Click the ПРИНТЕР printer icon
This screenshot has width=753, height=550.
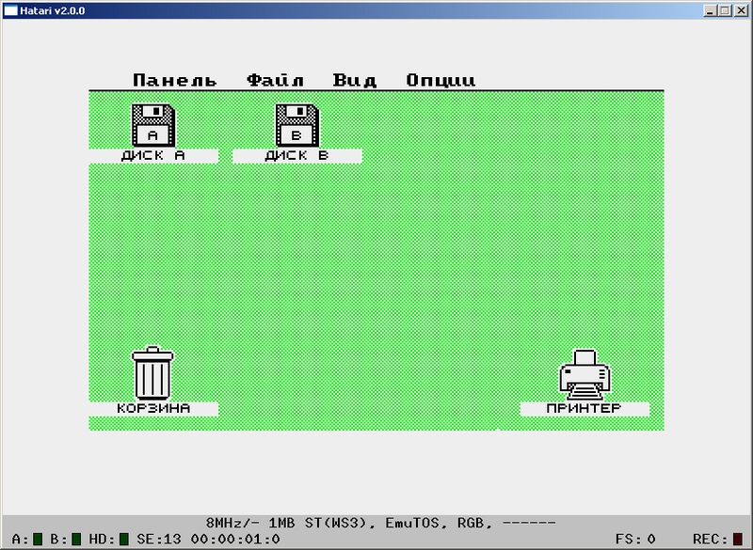(x=585, y=374)
